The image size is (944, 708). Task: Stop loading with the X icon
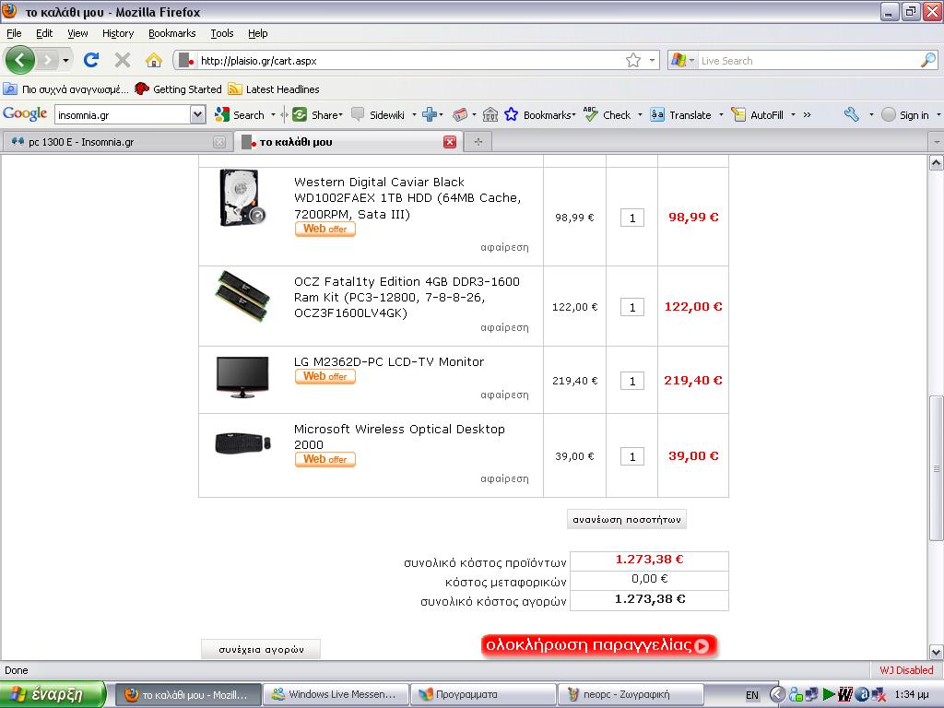pyautogui.click(x=123, y=60)
